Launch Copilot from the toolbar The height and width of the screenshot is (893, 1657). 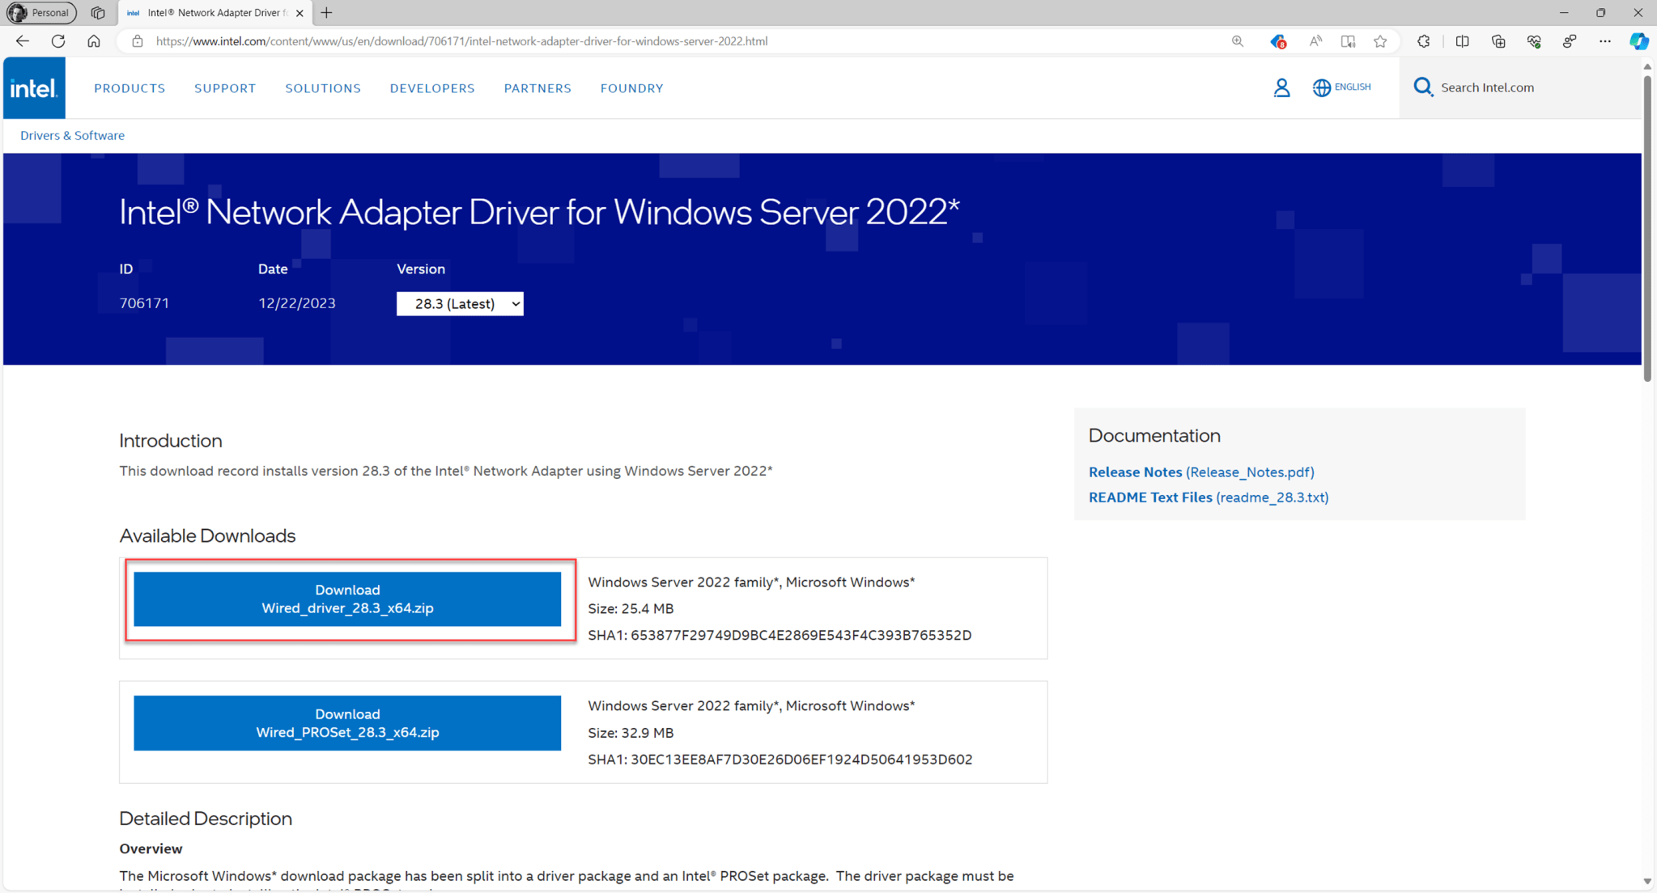click(1638, 40)
